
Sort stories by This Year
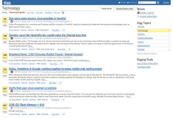(x=57, y=13)
